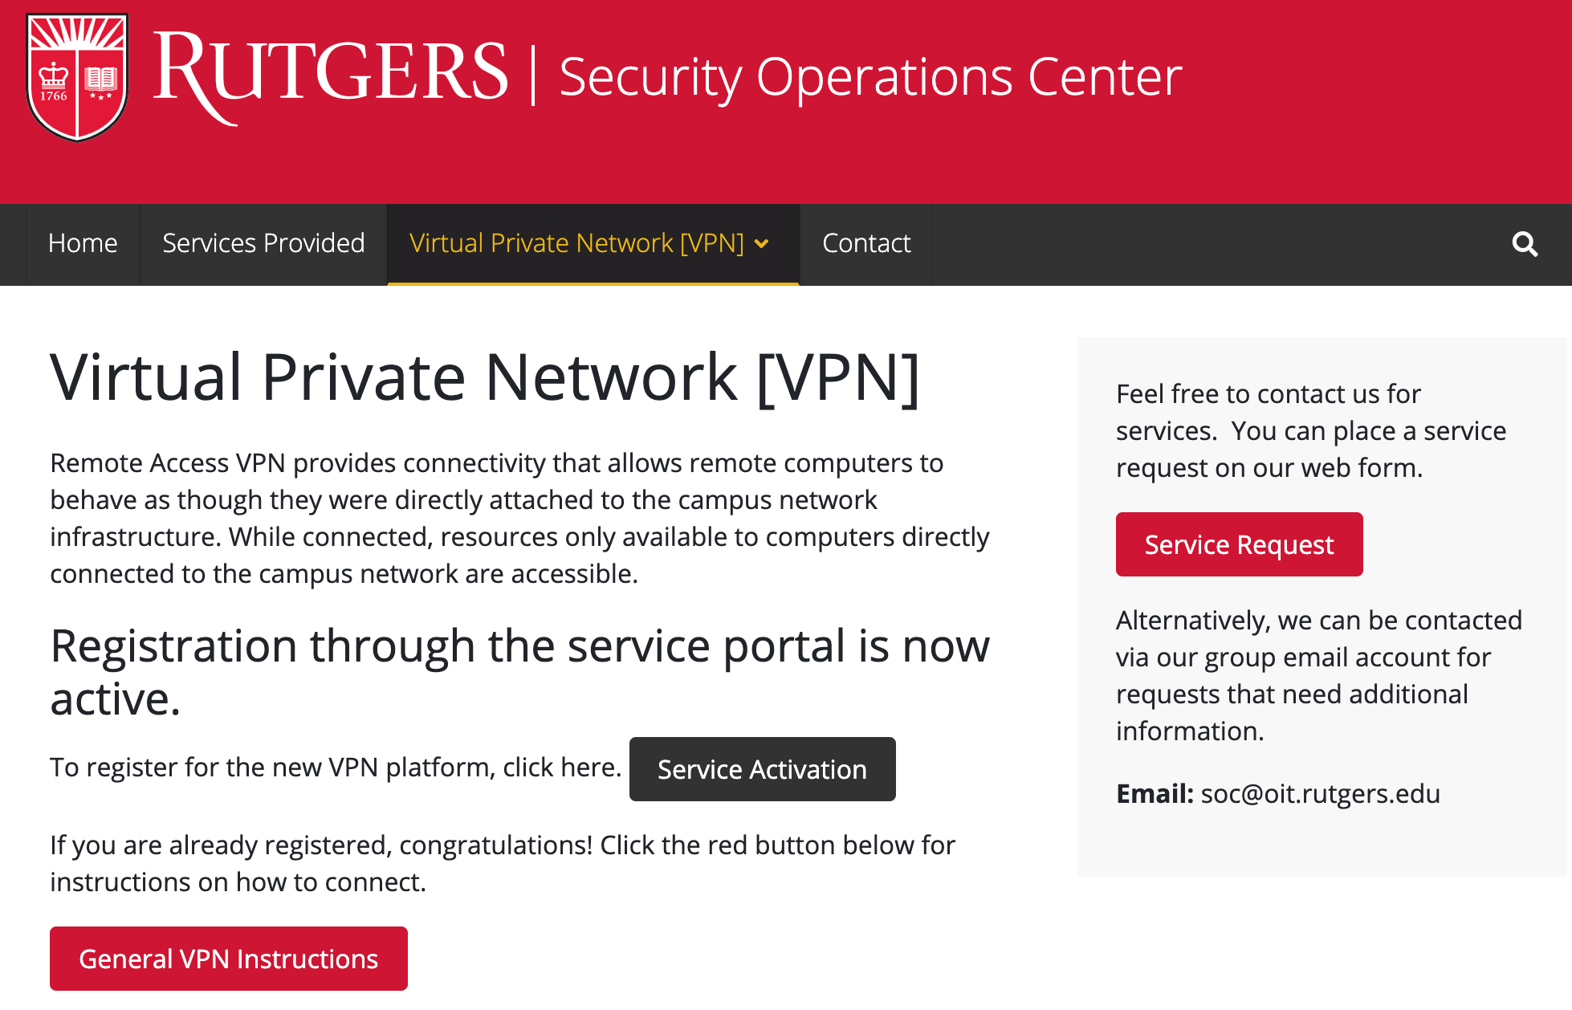Select Virtual Private Network [VPN] nav item
Screen dimensions: 1572x1010
click(x=576, y=244)
